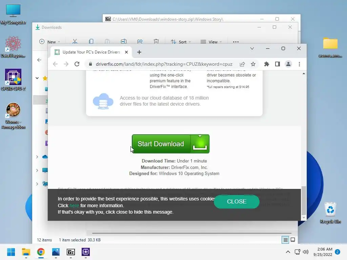Open Chrome extensions puzzle icon

click(267, 64)
